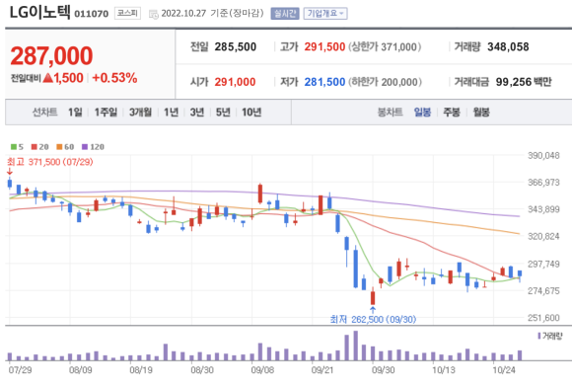Image resolution: width=572 pixels, height=387 pixels.
Task: Click the 고가 value 291,500
Action: point(324,46)
